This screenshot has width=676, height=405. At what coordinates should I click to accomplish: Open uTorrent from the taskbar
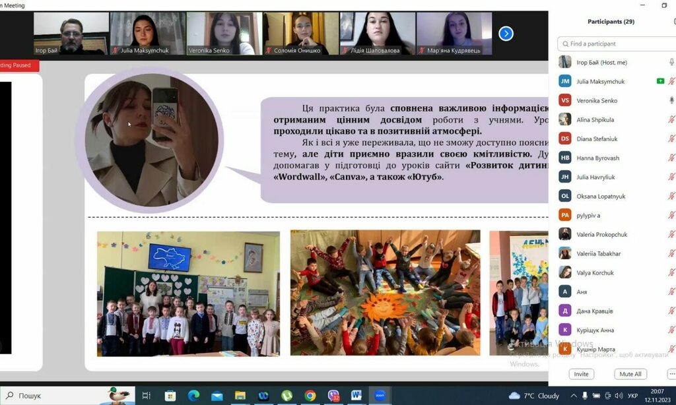(x=287, y=396)
